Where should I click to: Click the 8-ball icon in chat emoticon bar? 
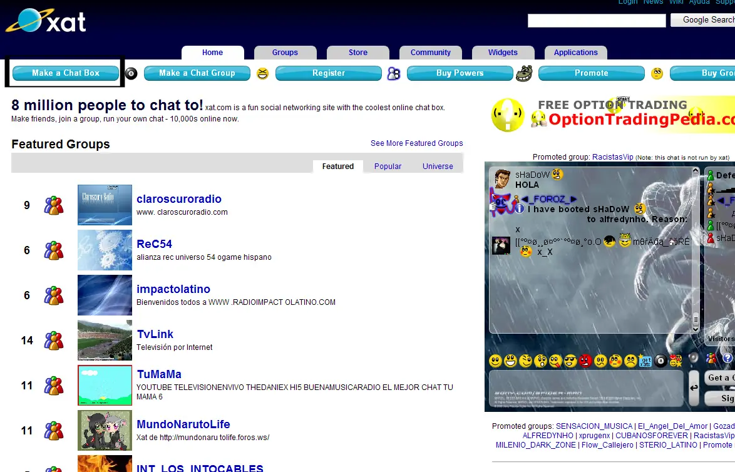coord(660,361)
